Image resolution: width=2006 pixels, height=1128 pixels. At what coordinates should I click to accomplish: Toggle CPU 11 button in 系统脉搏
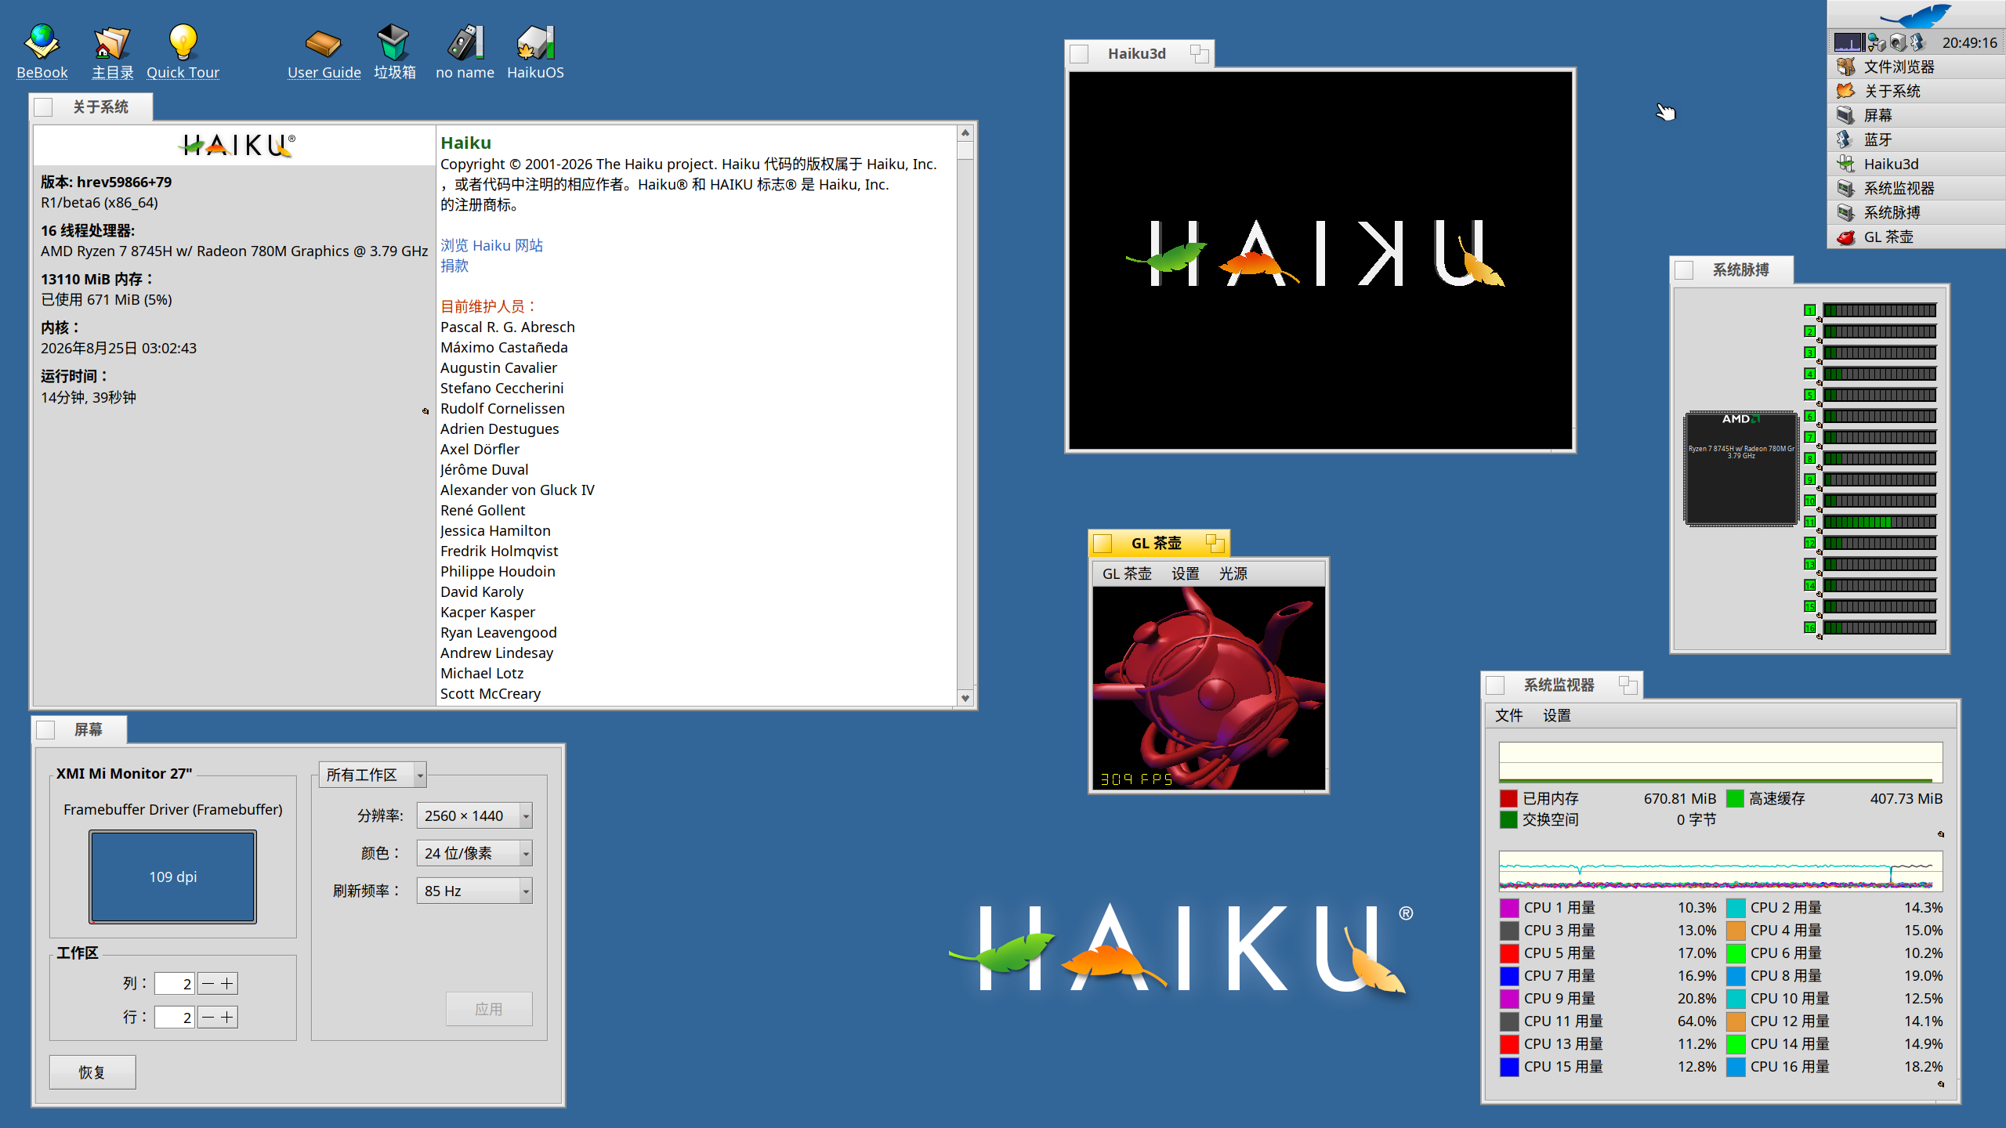point(1809,522)
